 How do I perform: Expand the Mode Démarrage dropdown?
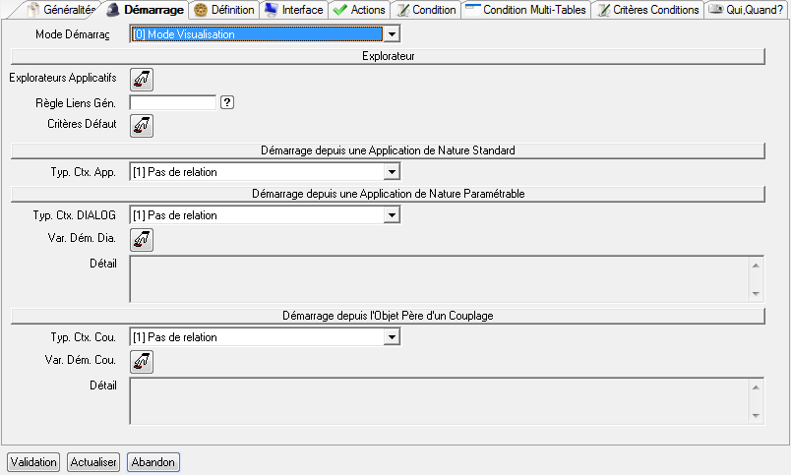[392, 34]
